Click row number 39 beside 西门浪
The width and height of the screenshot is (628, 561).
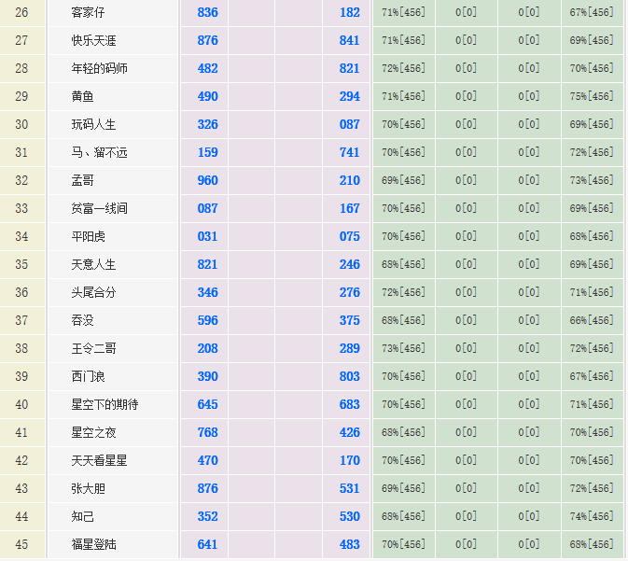click(x=21, y=376)
